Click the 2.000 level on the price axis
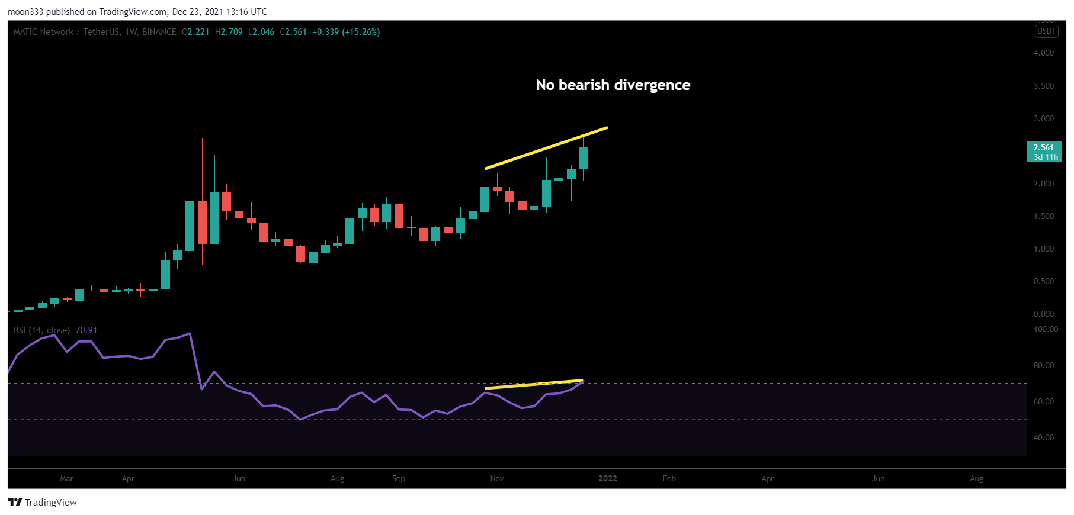Viewport: 1074px width, 515px height. coord(1044,184)
